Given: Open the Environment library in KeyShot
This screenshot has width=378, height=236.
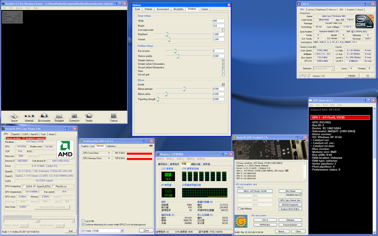Looking at the screenshot, I should (44, 117).
